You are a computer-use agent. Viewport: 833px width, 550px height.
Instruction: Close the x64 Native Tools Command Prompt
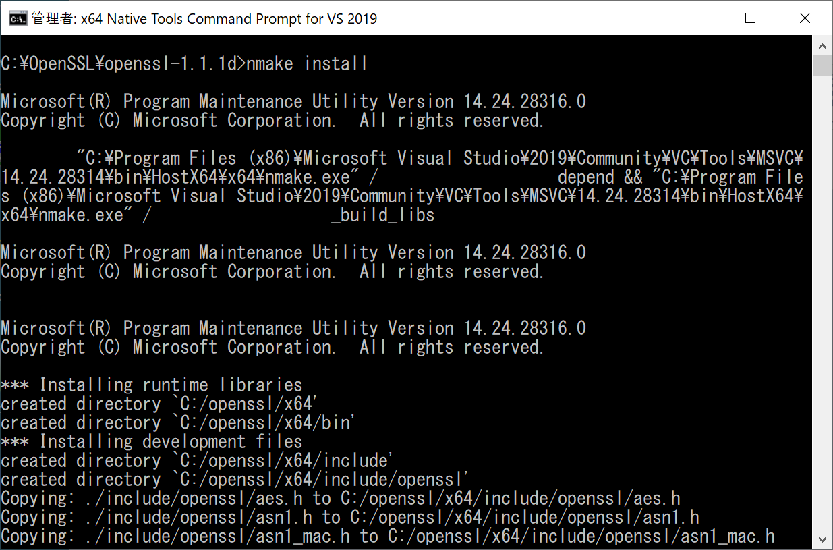(805, 18)
